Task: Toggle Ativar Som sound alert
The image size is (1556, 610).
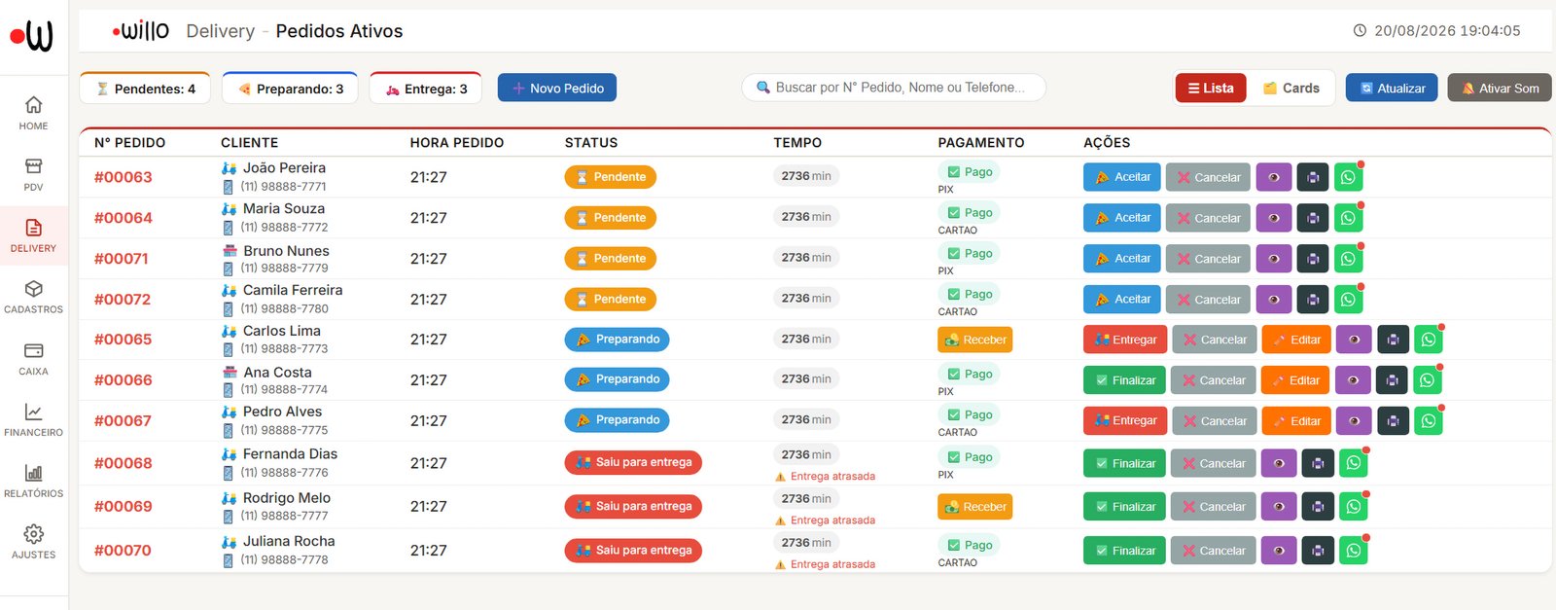Action: pyautogui.click(x=1499, y=88)
